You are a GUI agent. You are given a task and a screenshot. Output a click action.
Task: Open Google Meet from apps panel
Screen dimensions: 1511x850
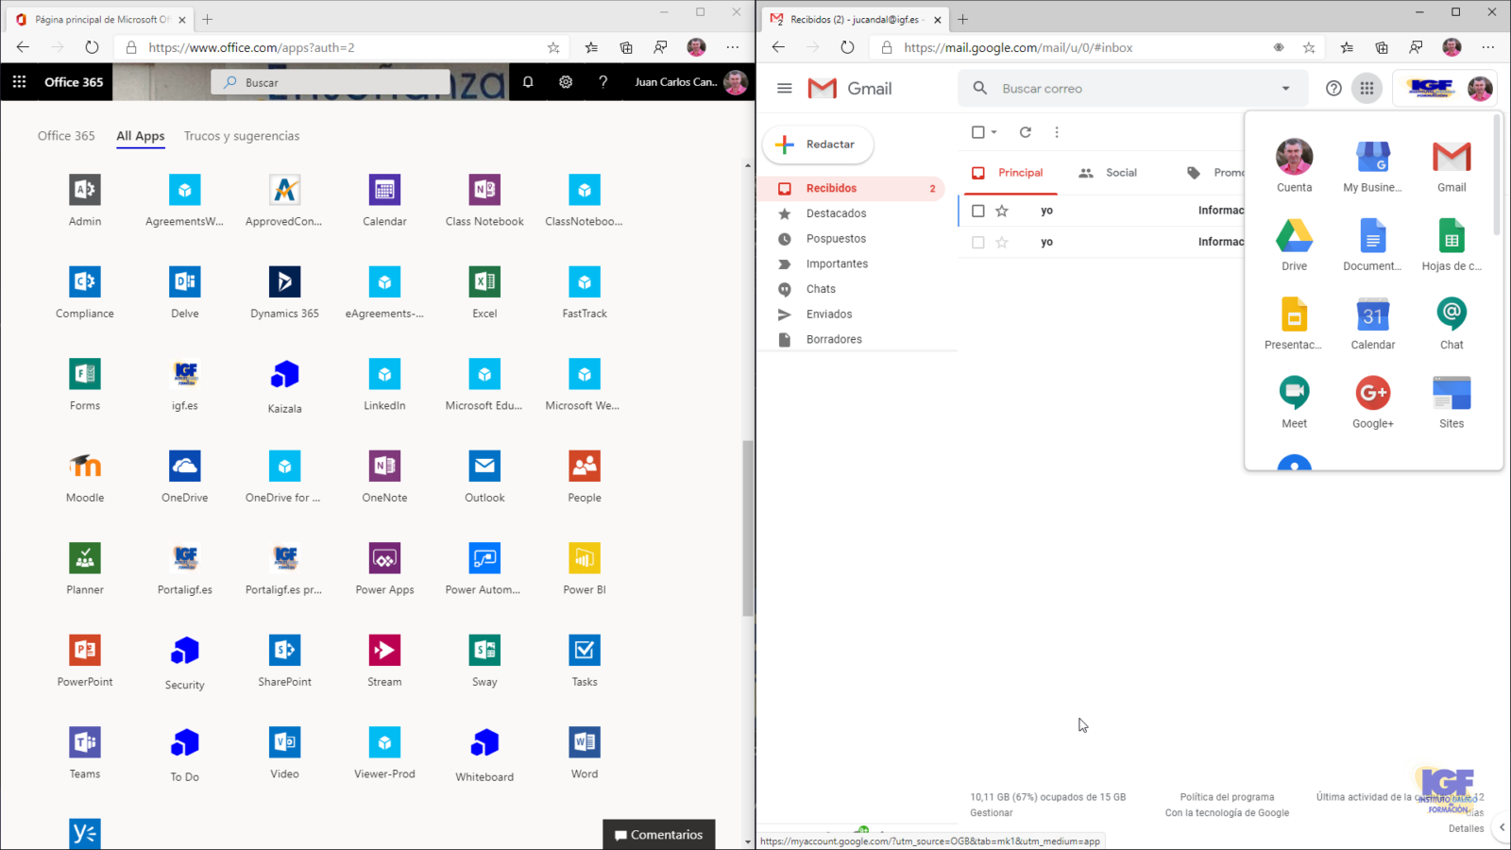1294,393
